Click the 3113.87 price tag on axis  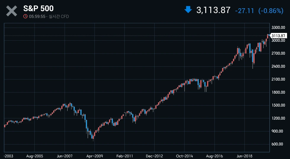tap(278, 36)
